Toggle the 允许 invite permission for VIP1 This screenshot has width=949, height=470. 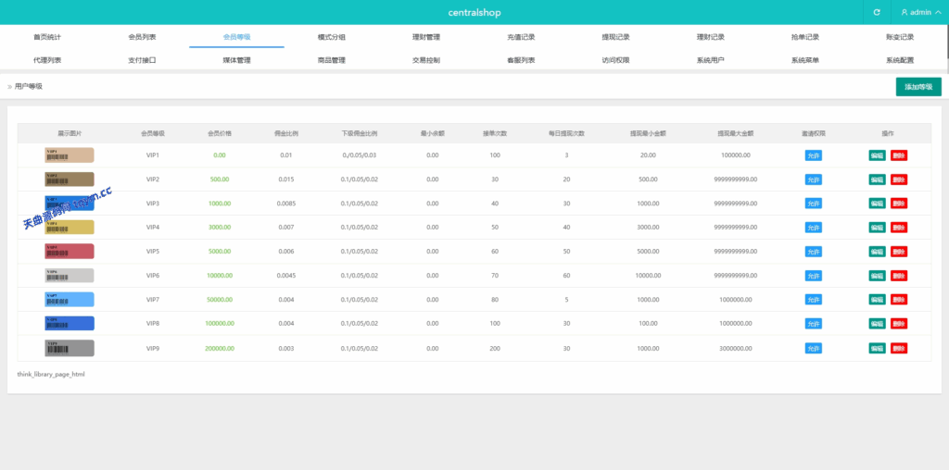[x=813, y=155]
